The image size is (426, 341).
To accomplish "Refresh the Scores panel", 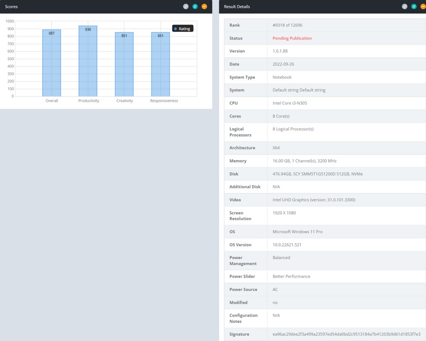I will click(195, 7).
